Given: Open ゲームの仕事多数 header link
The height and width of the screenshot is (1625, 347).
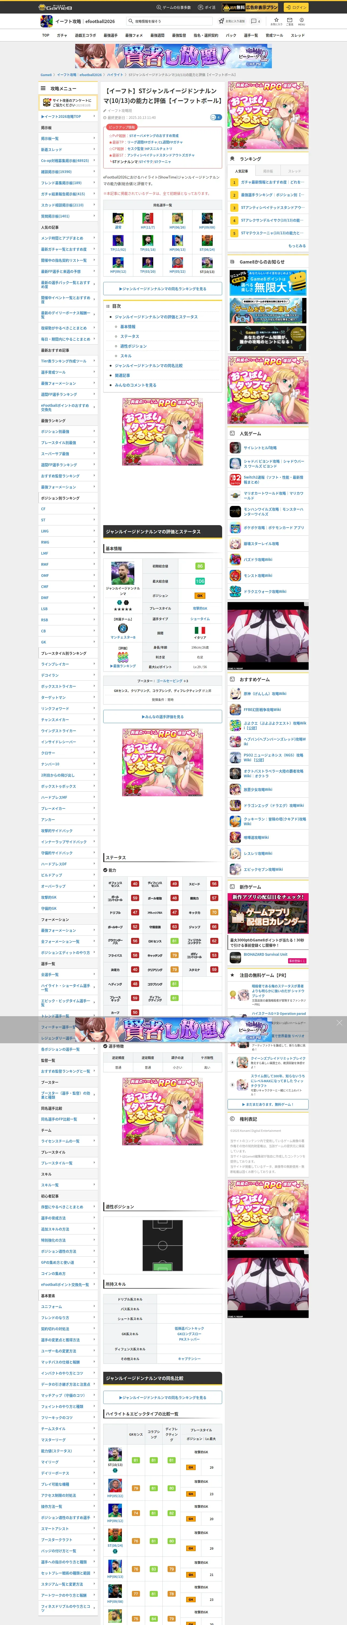Looking at the screenshot, I should click(x=174, y=8).
